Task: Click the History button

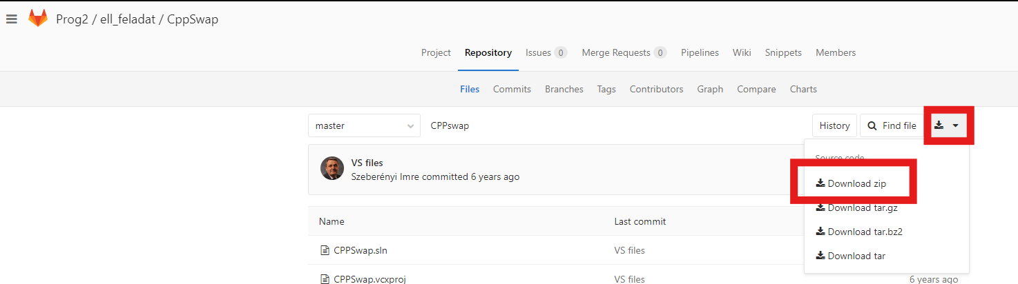Action: click(834, 125)
